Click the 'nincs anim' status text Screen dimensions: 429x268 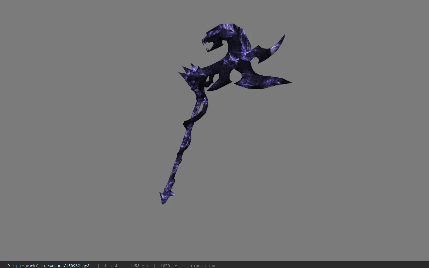tap(203, 266)
